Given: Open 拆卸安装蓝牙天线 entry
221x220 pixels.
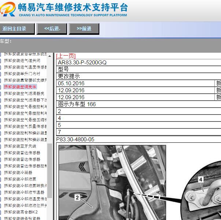Looking at the screenshot, I should point(20,146).
